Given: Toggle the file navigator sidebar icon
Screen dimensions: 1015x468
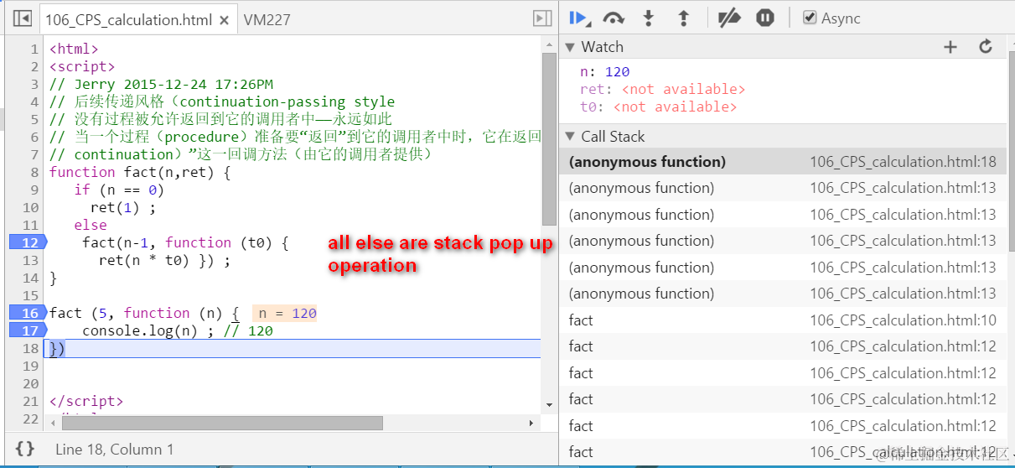Looking at the screenshot, I should coord(23,18).
